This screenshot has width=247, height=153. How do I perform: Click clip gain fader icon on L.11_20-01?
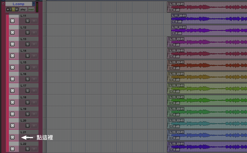[173, 22]
